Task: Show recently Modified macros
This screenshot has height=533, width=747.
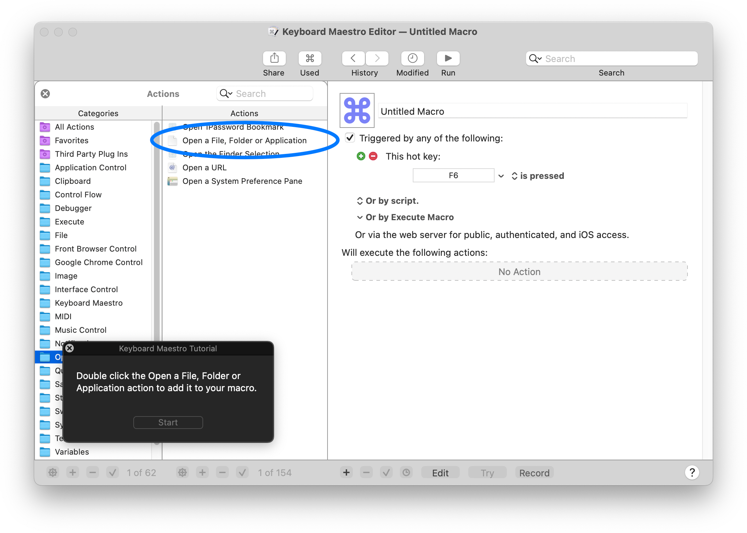Action: (x=412, y=58)
